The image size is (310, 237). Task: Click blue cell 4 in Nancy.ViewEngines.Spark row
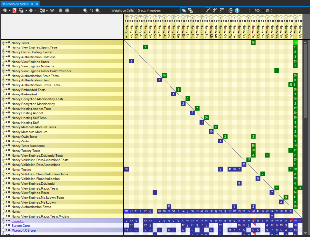point(131,61)
